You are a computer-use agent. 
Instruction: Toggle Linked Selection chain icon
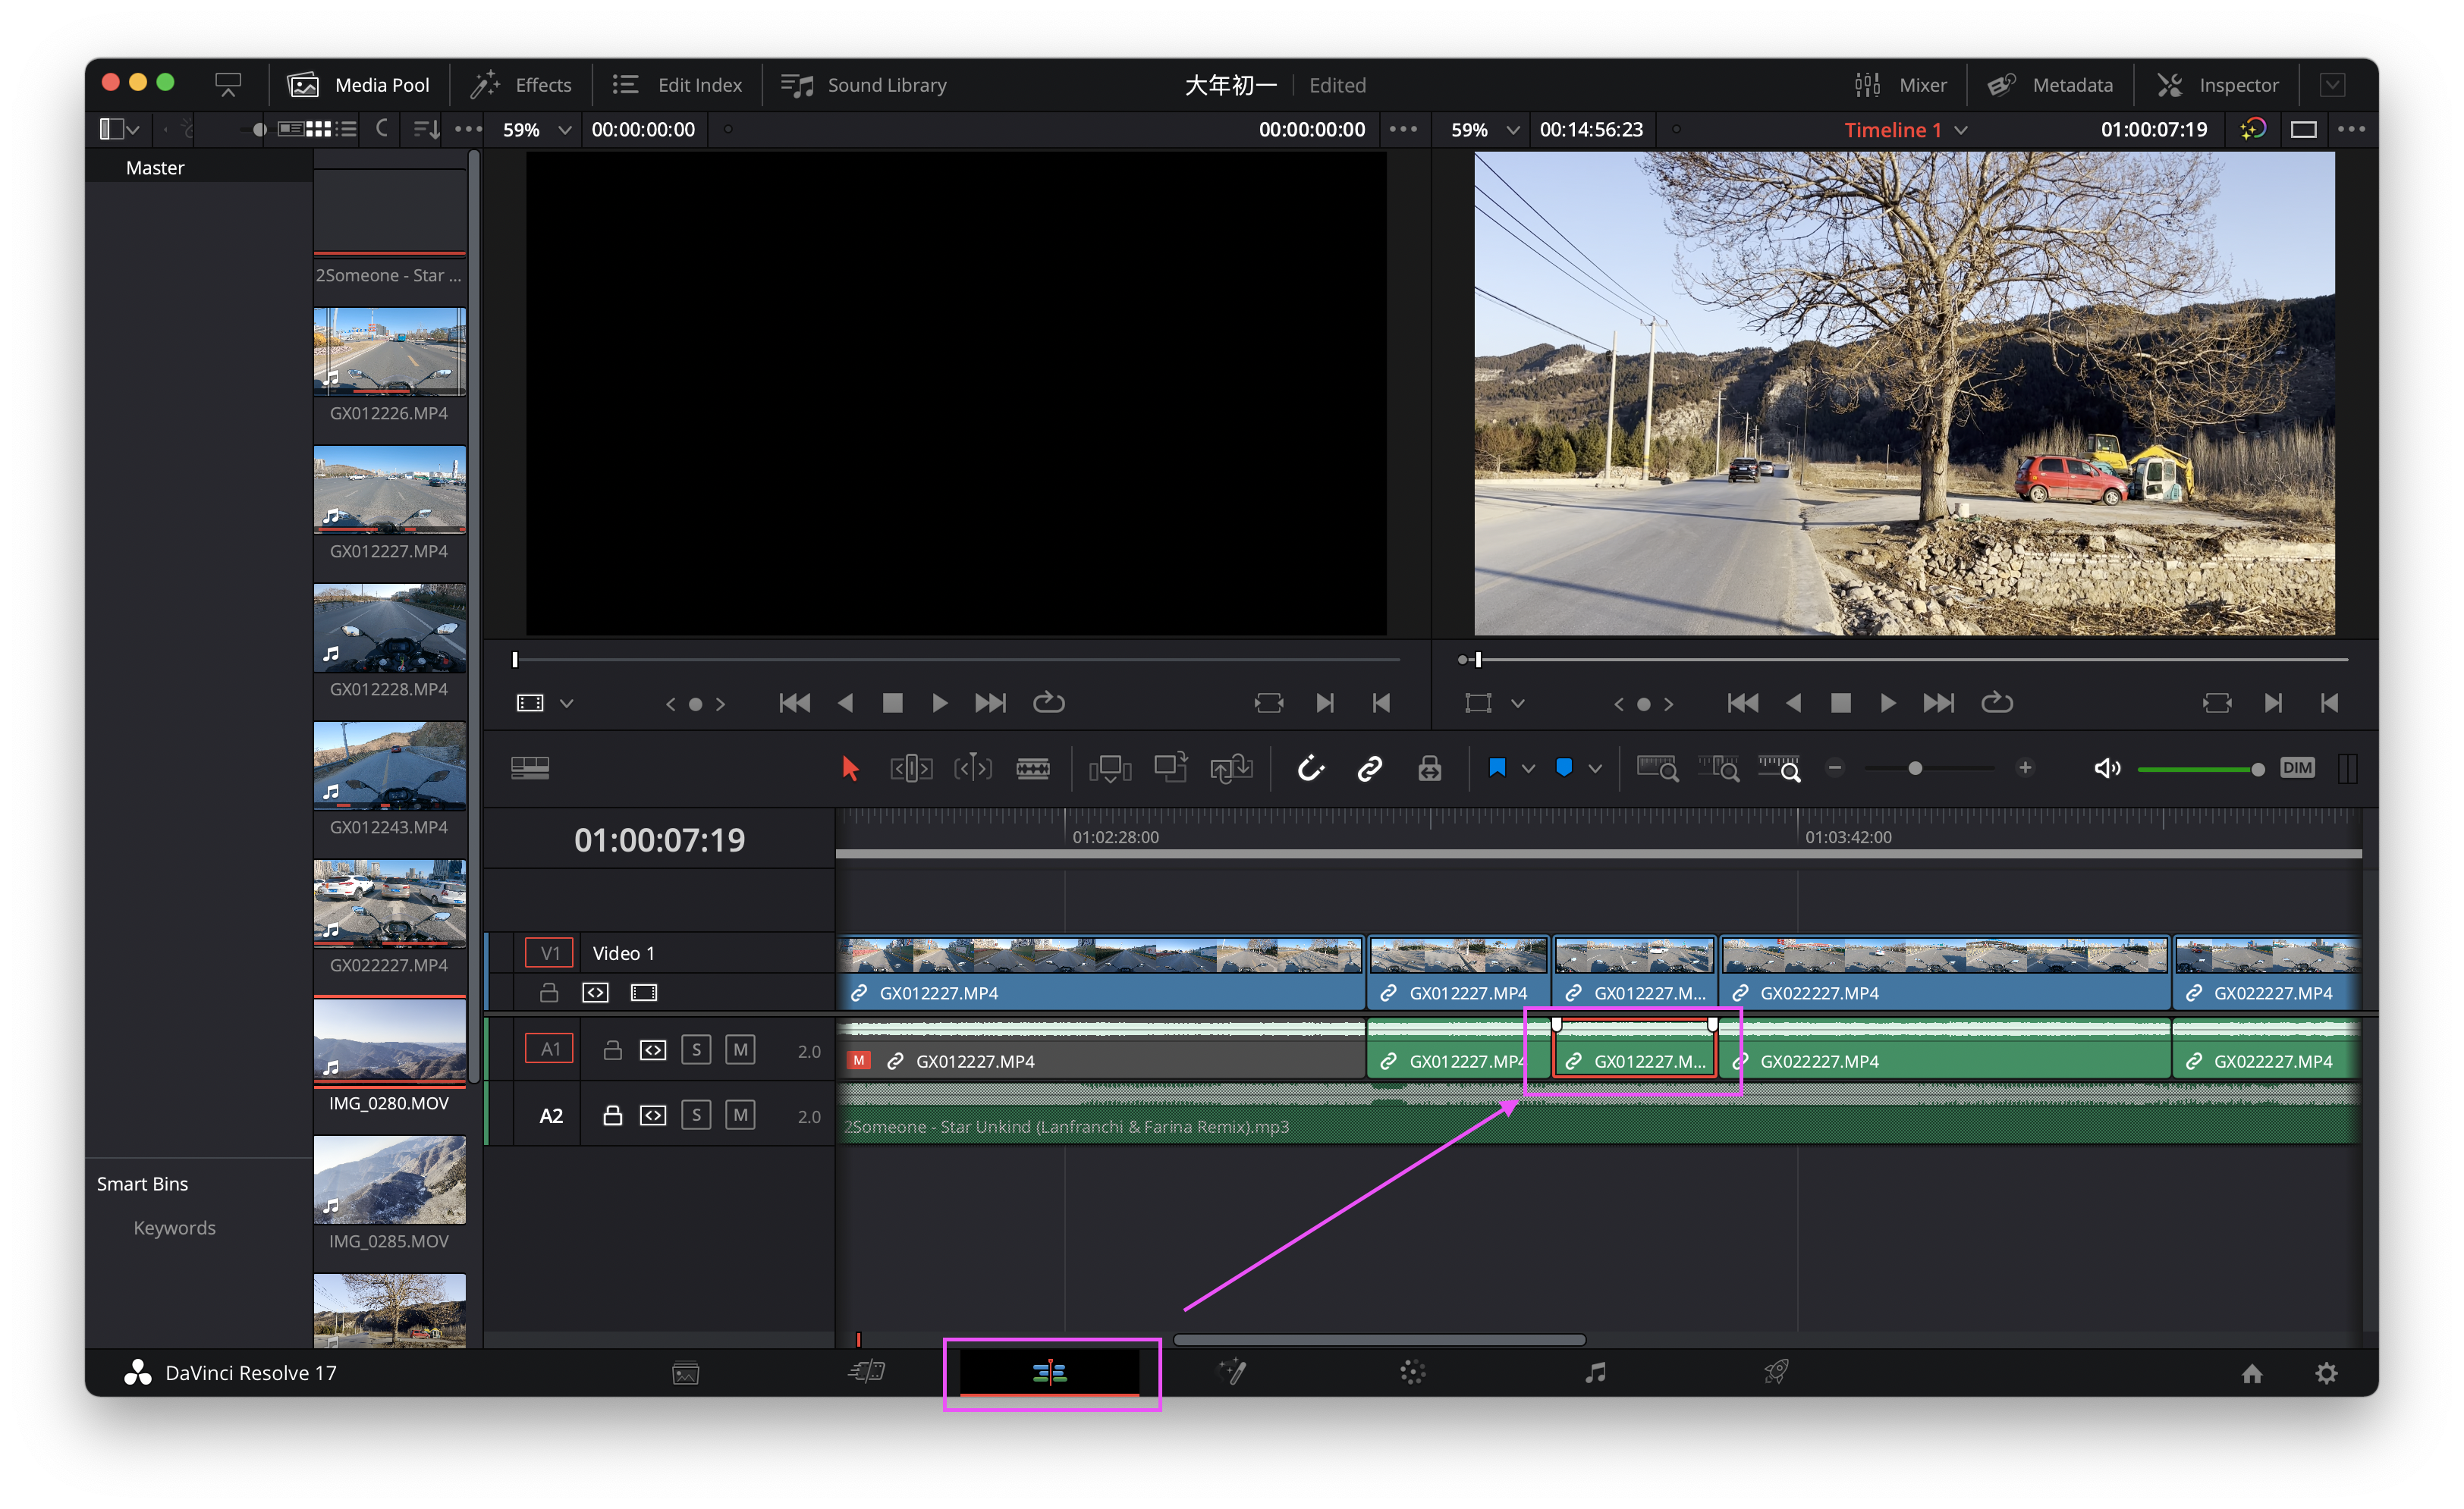[x=1369, y=767]
